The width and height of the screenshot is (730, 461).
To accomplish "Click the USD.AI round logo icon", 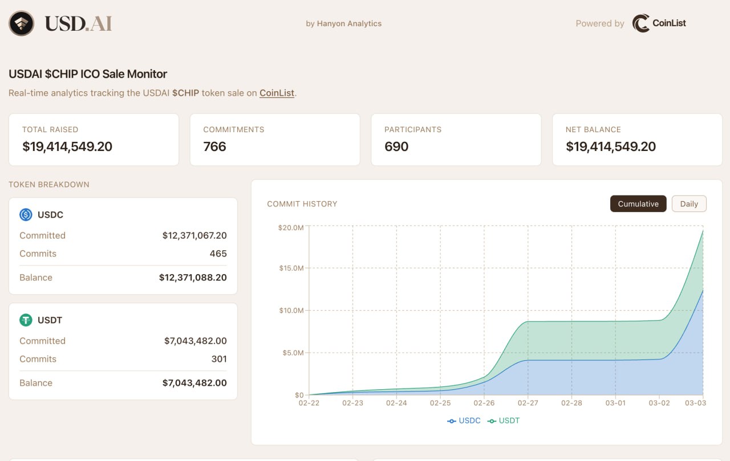I will pos(22,23).
